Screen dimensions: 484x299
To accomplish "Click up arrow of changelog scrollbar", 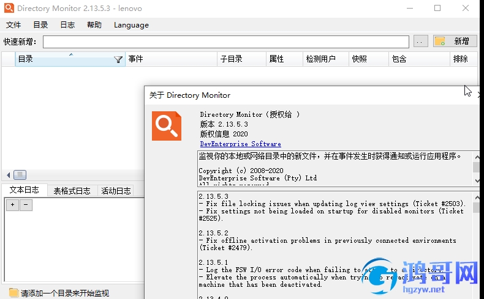I will tap(477, 197).
